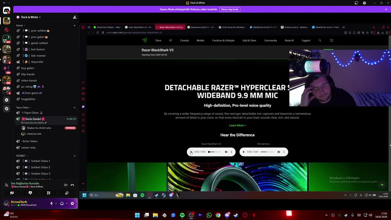Image resolution: width=391 pixels, height=220 pixels.
Task: Disconnect from voice with the hang-up icon
Action: tap(72, 185)
